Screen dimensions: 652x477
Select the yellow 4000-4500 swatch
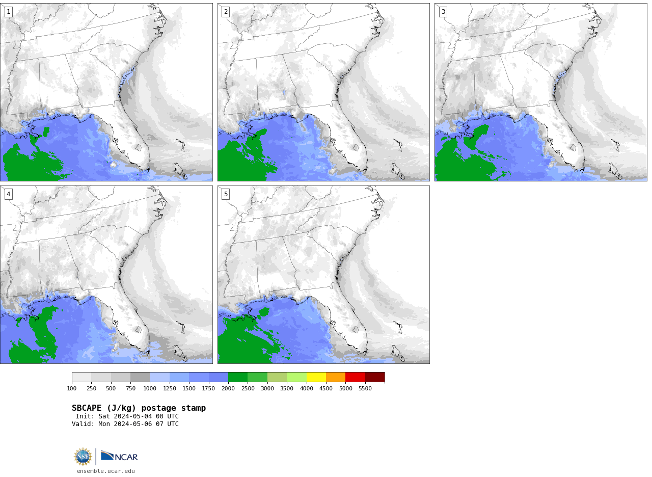point(316,377)
